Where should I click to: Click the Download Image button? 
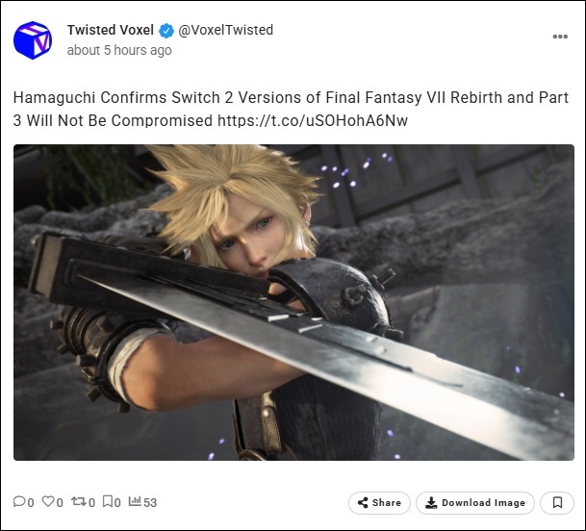(475, 503)
